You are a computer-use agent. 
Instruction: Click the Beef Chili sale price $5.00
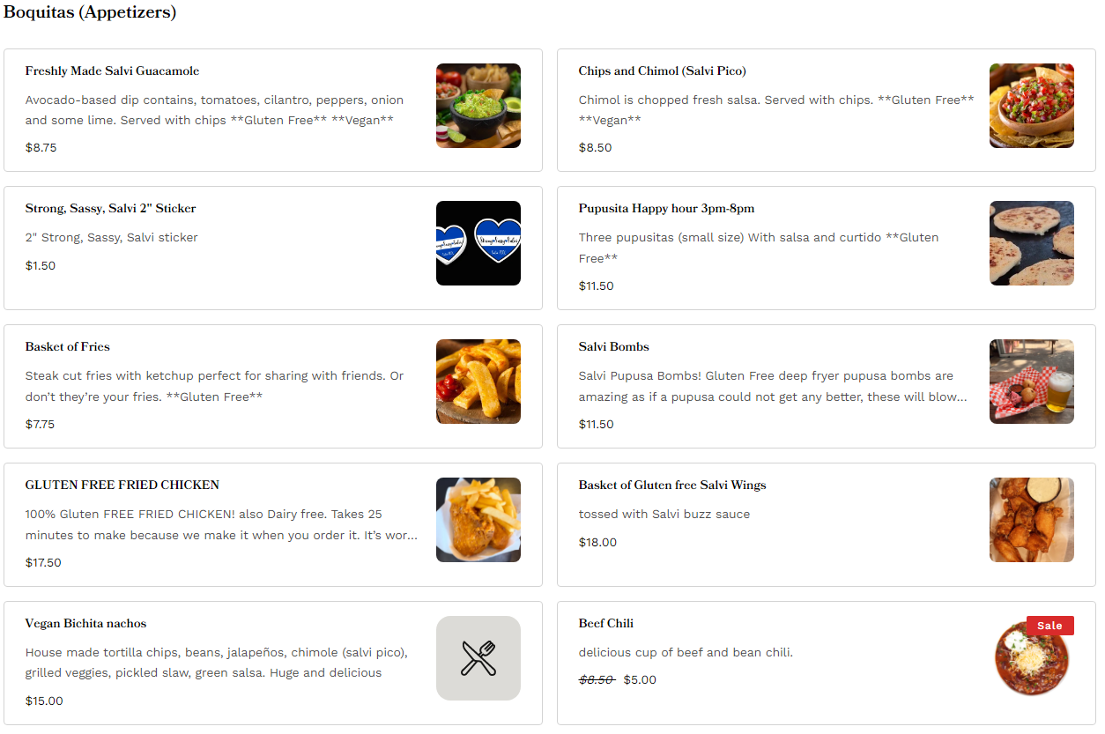pyautogui.click(x=640, y=680)
